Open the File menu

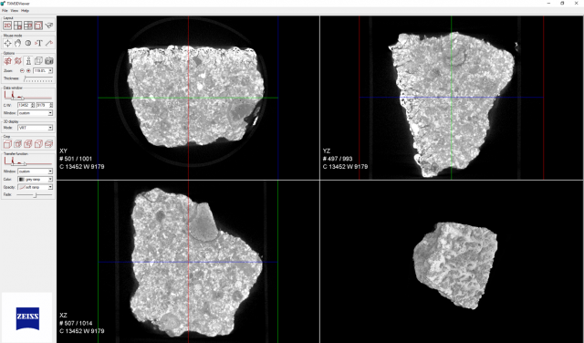5,11
